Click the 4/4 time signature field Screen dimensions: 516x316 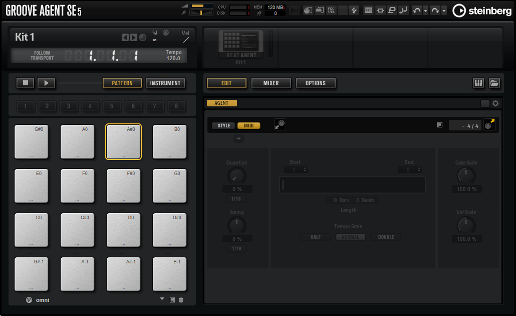[x=465, y=125]
